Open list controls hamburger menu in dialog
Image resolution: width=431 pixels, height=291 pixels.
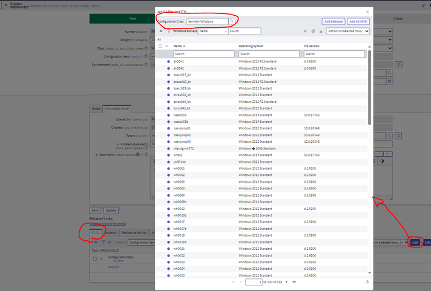coord(161,31)
